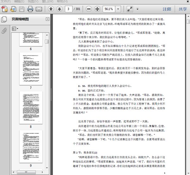
Task: Click the heading 第 2 节：税务部长(2)
Action: (85, 153)
